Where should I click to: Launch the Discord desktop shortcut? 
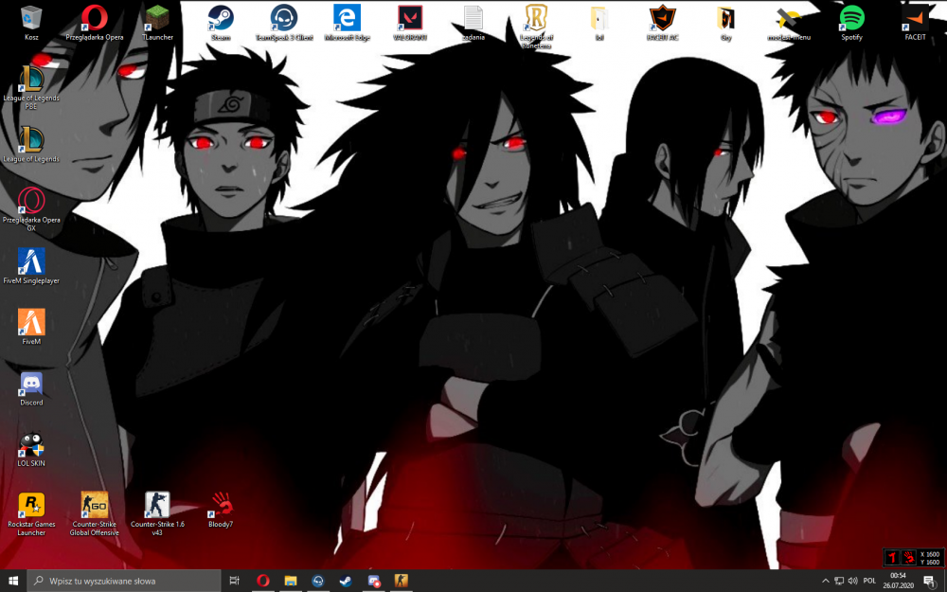point(31,387)
